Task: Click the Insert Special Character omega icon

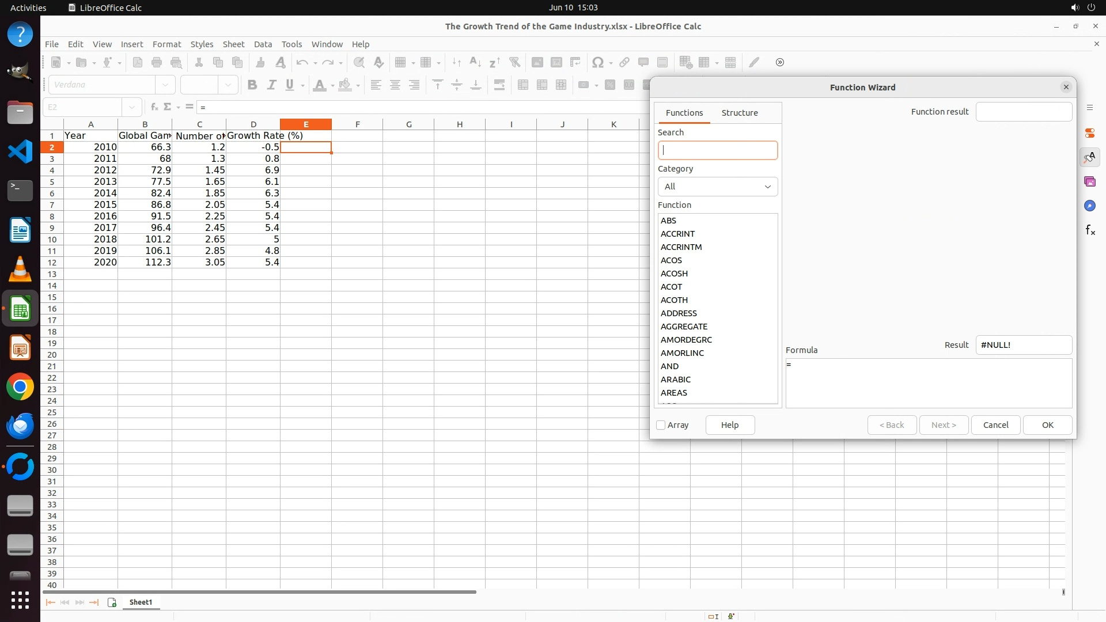Action: (x=598, y=62)
